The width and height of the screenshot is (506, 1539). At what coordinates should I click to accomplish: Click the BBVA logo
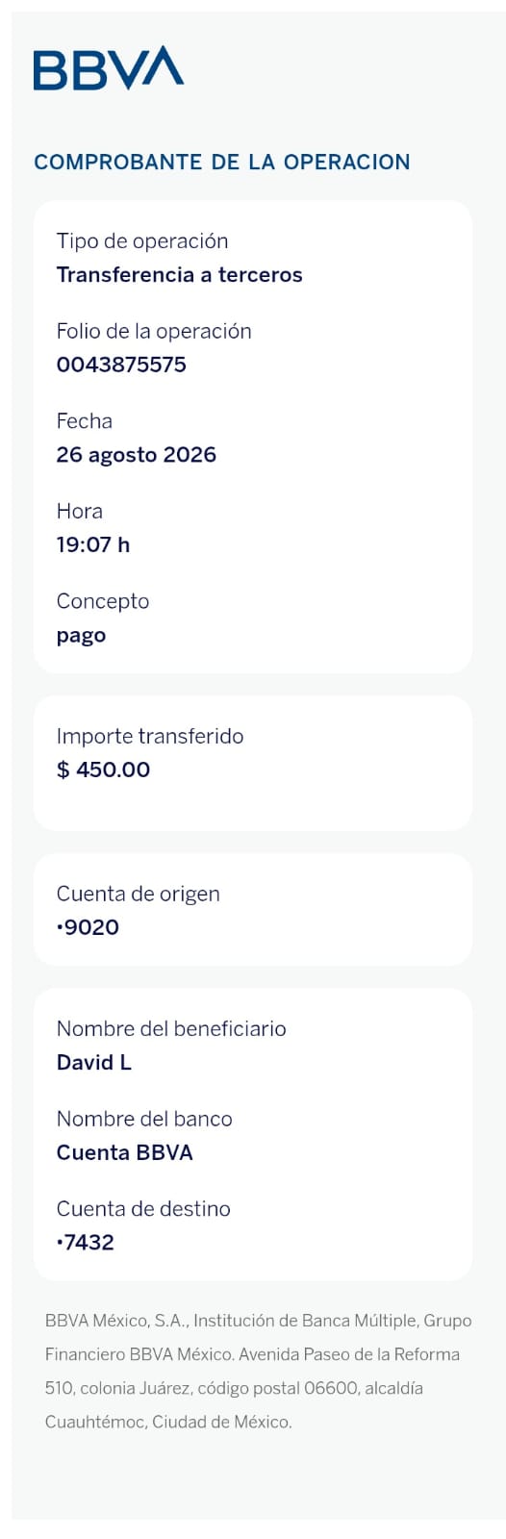[x=109, y=68]
